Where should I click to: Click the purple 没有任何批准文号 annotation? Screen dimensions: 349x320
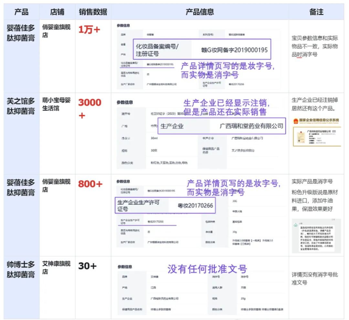207,269
